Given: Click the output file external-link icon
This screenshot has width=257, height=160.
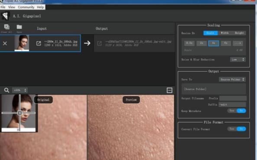Looking at the screenshot, I should (x=99, y=44).
